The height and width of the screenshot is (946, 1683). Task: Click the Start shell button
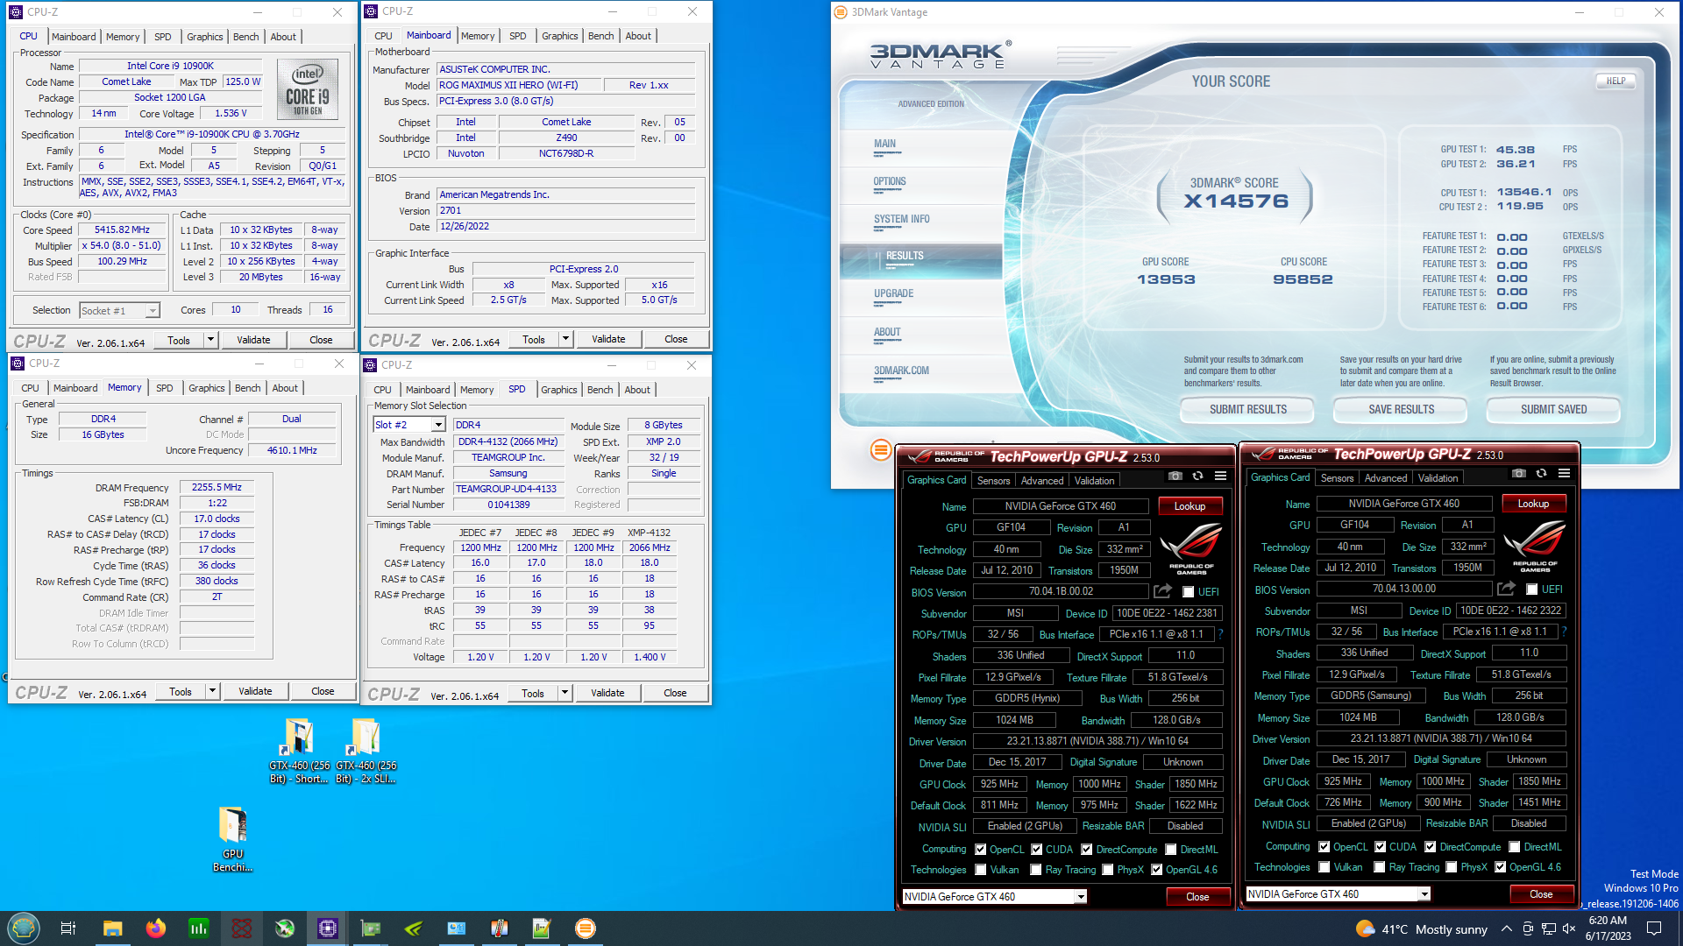coord(24,928)
